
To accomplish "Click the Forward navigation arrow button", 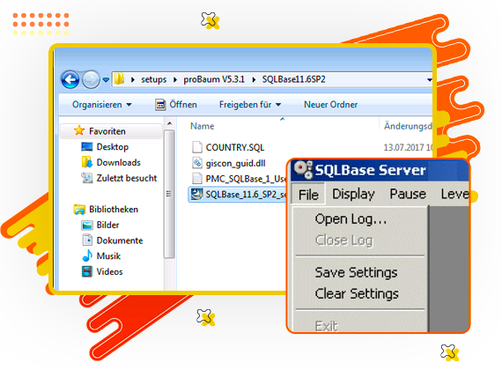I will 91,79.
